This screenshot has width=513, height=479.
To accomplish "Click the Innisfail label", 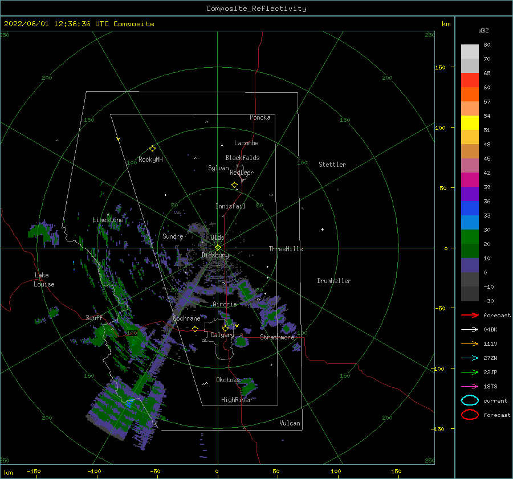I will (x=230, y=206).
